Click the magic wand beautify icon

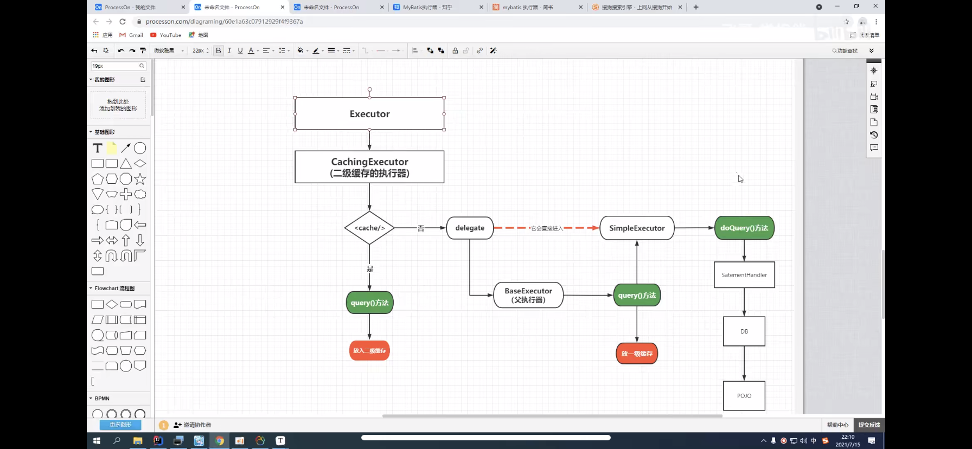[x=493, y=50]
